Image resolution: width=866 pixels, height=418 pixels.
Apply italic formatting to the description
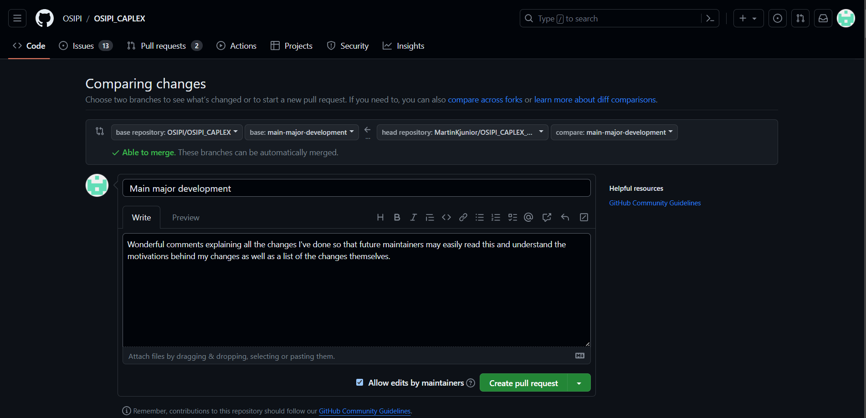(x=413, y=217)
